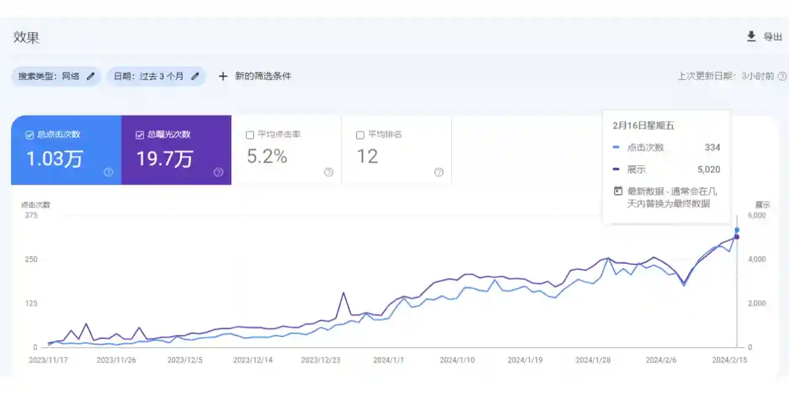
Task: Click the calendar icon in the 最新数据 tooltip
Action: click(617, 191)
